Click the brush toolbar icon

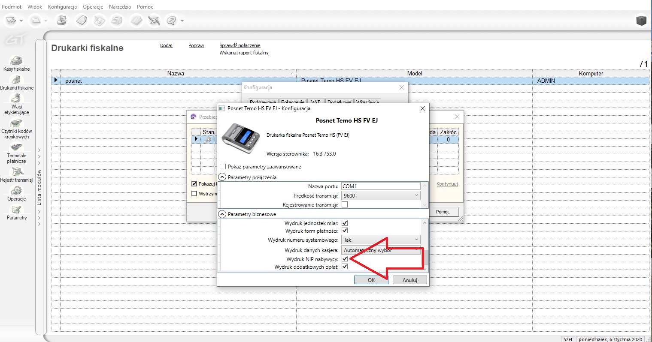[x=99, y=20]
